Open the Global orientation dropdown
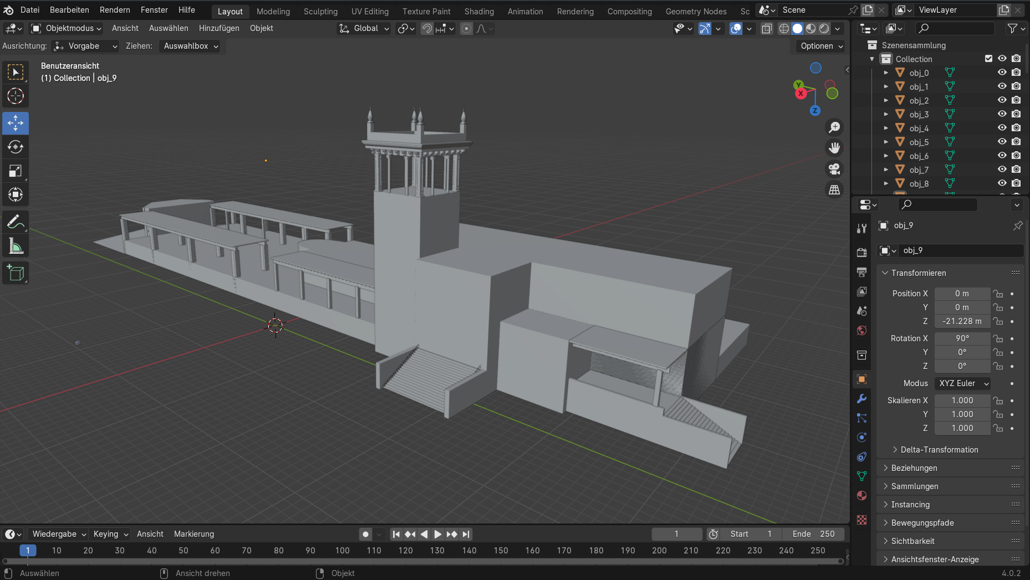 363,28
